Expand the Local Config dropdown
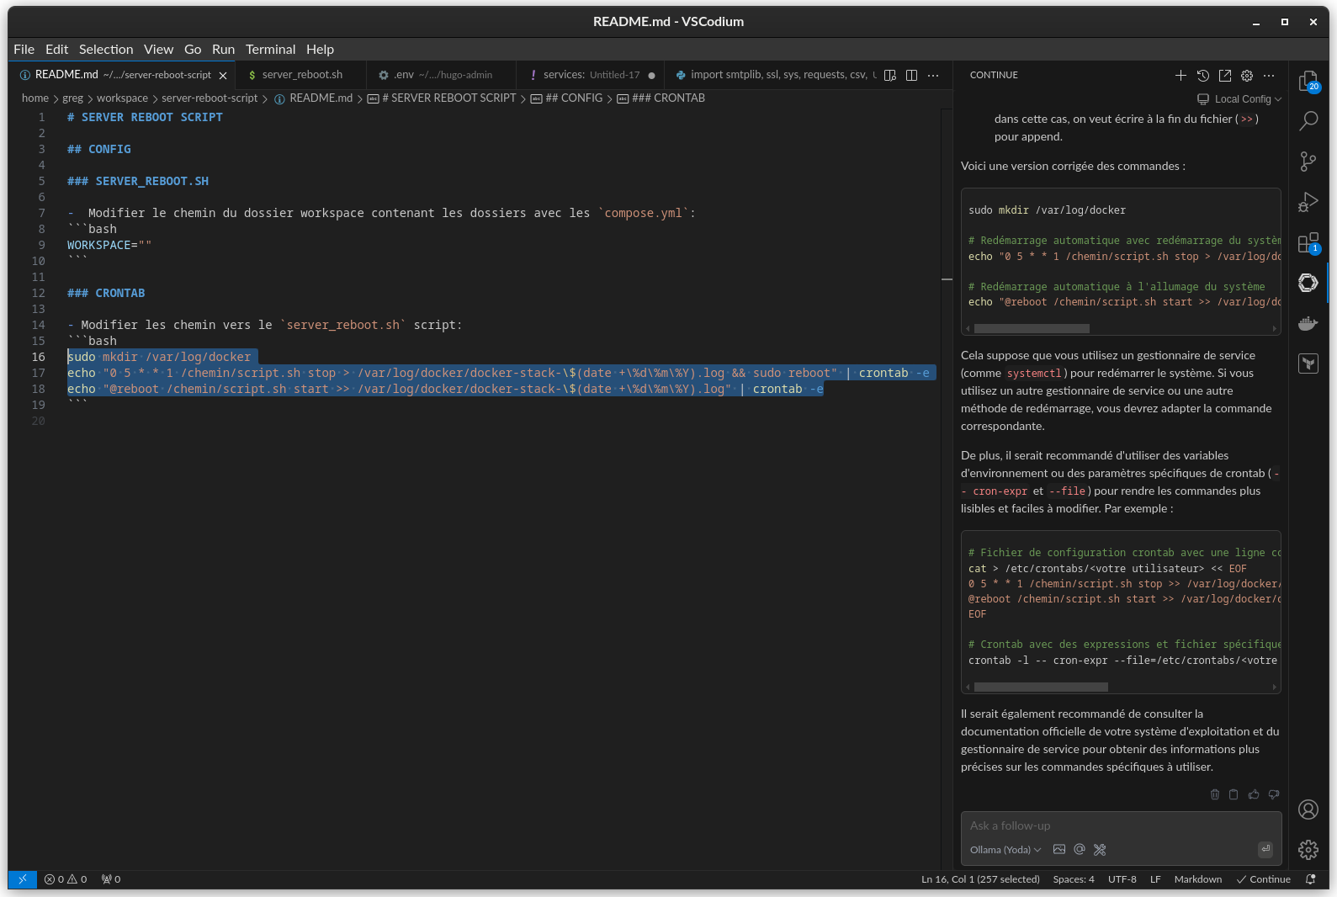 [x=1240, y=99]
